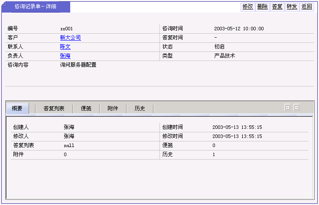Open the contact link 陈文
The height and width of the screenshot is (205, 319).
65,47
